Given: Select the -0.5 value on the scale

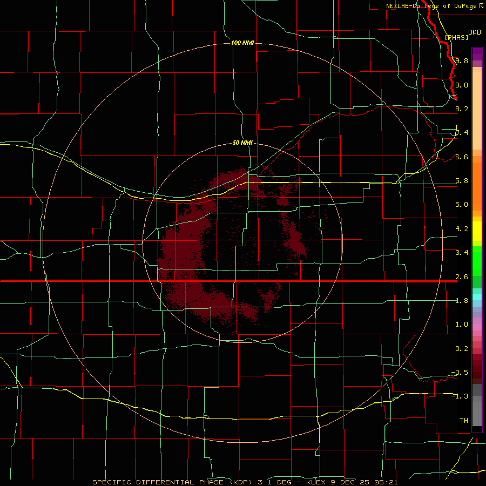Looking at the screenshot, I should click(x=460, y=372).
